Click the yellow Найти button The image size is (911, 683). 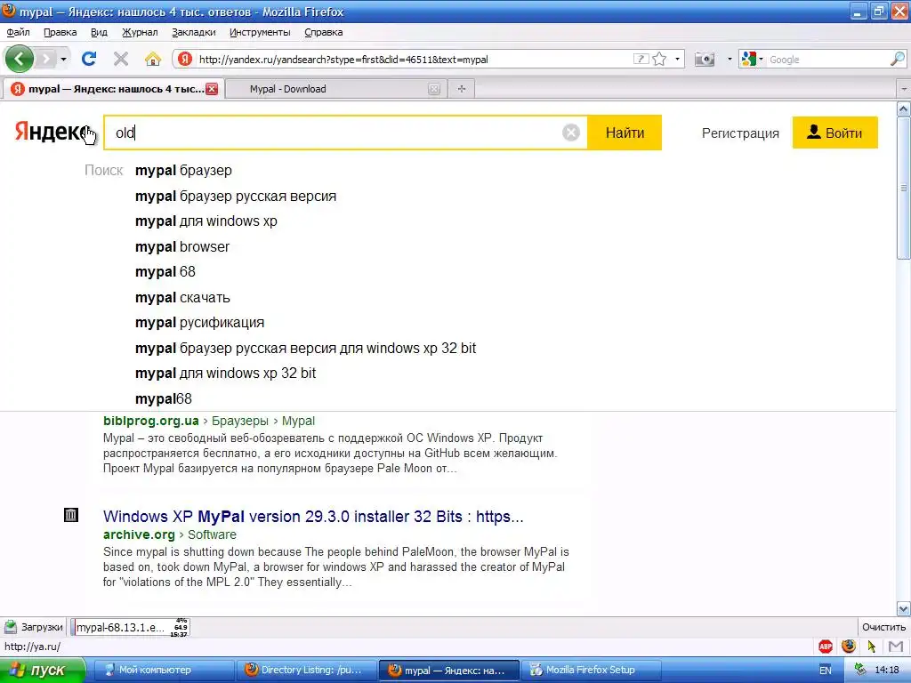(625, 133)
